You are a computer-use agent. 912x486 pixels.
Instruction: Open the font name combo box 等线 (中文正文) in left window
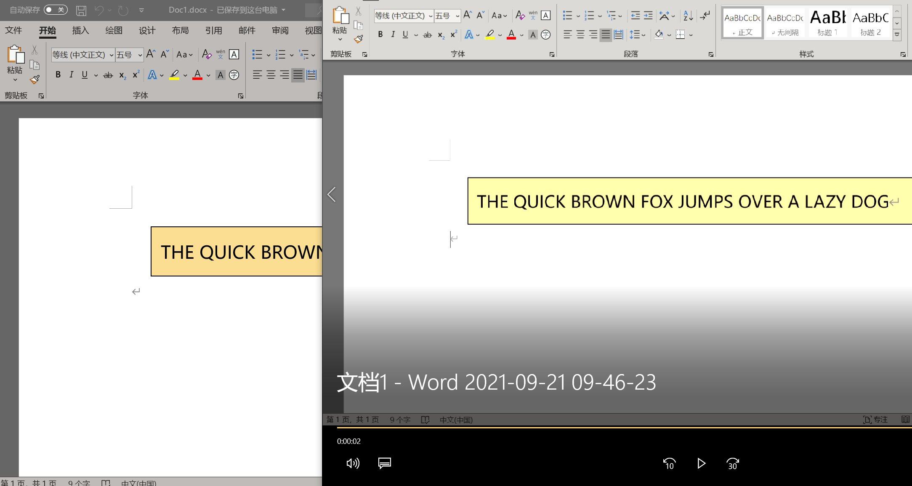[x=83, y=55]
